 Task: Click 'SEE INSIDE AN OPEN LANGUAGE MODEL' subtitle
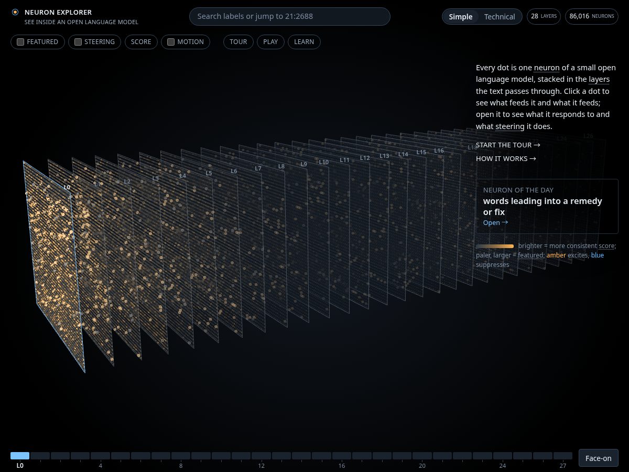point(81,22)
